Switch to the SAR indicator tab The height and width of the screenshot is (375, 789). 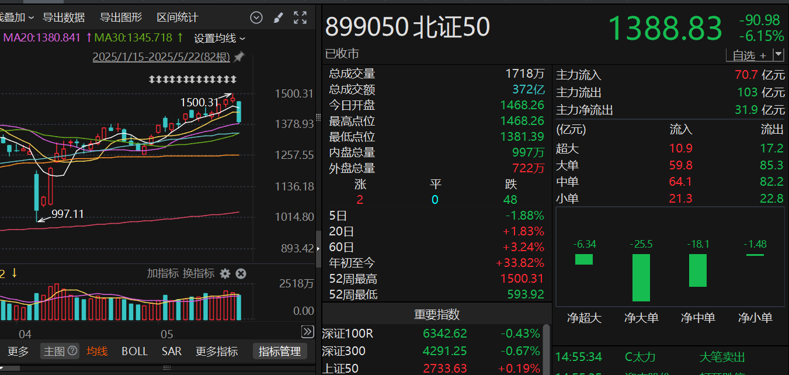pyautogui.click(x=172, y=351)
